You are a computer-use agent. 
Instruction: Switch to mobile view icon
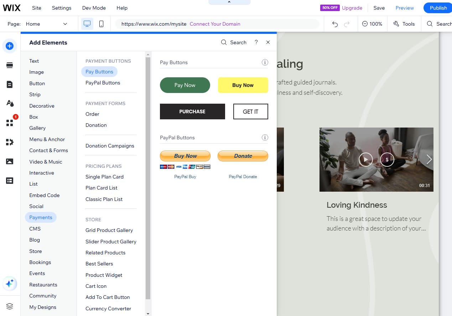pyautogui.click(x=101, y=24)
